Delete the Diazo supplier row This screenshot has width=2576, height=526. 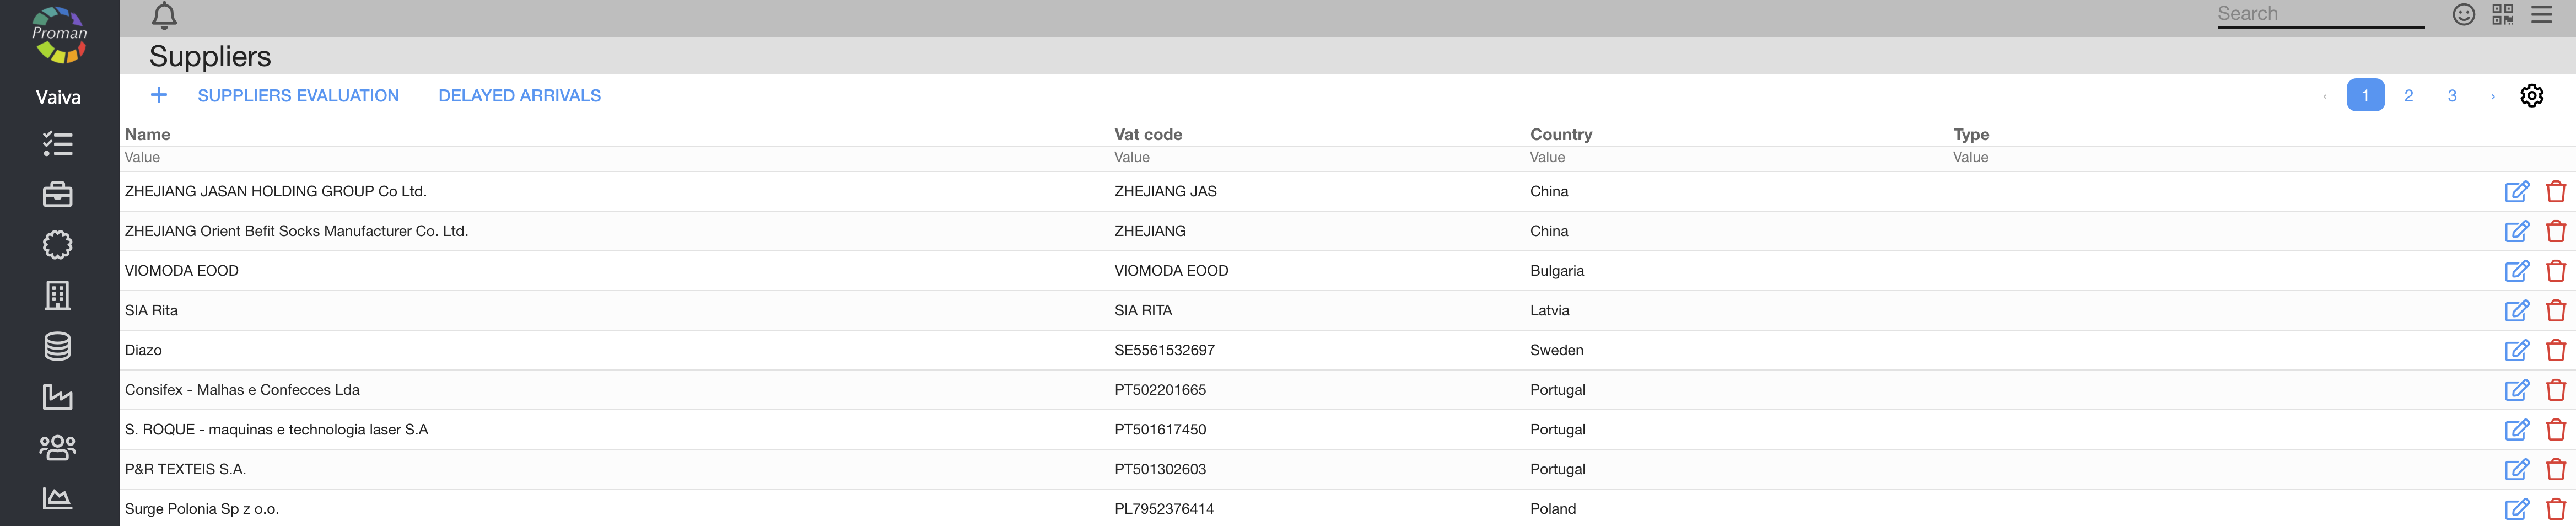(x=2555, y=350)
